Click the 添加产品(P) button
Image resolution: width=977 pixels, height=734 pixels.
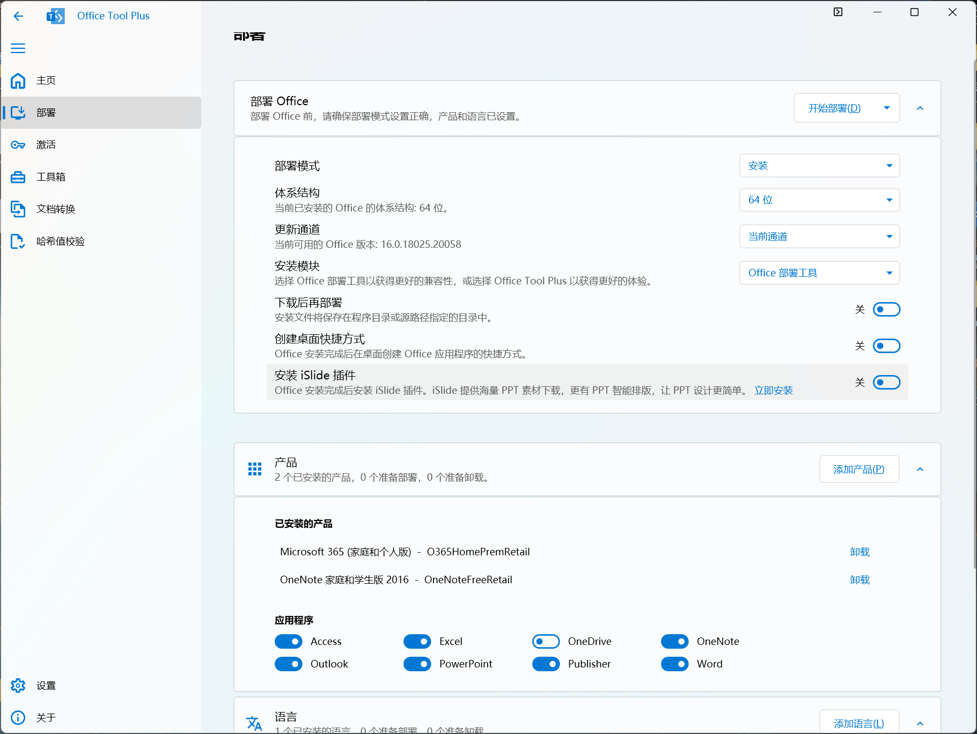tap(859, 469)
